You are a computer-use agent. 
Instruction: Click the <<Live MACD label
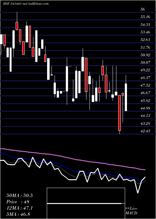click(131, 211)
